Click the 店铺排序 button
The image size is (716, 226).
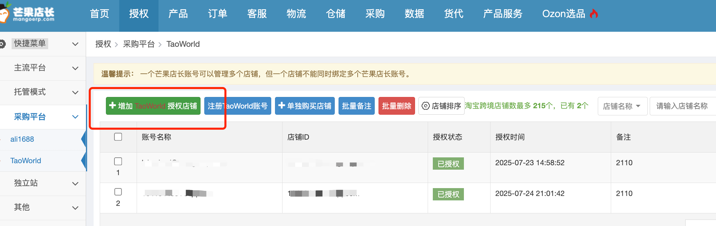click(x=441, y=106)
